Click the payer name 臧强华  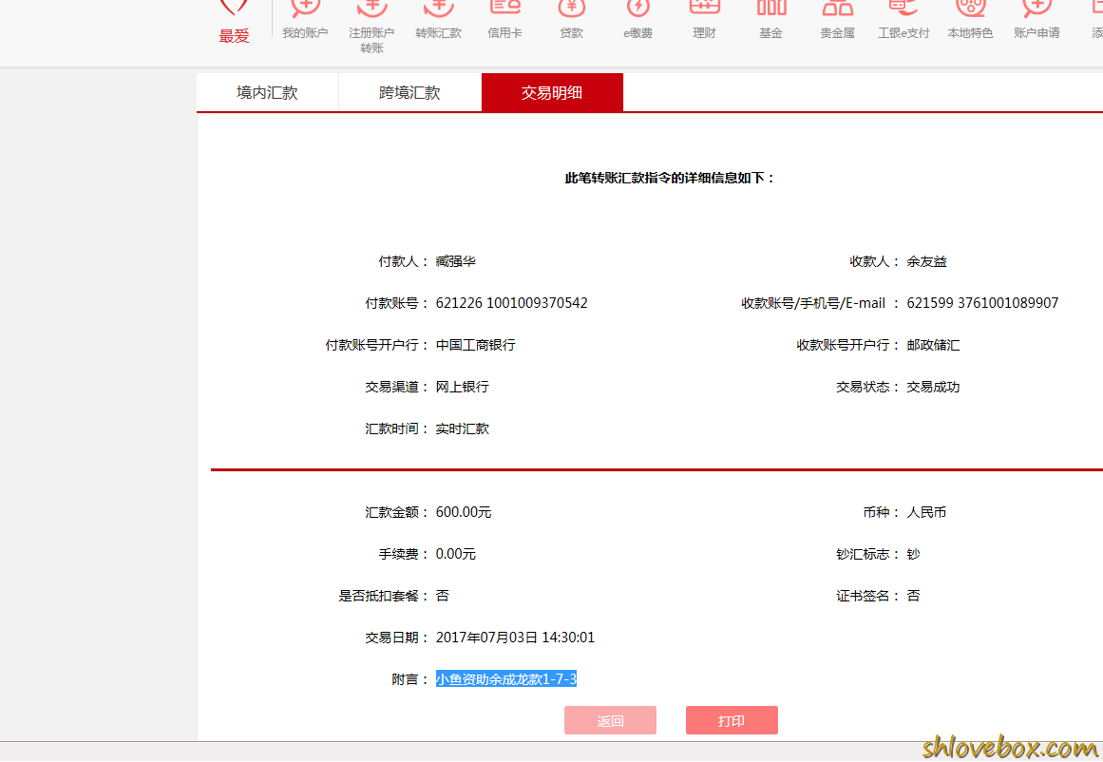455,261
